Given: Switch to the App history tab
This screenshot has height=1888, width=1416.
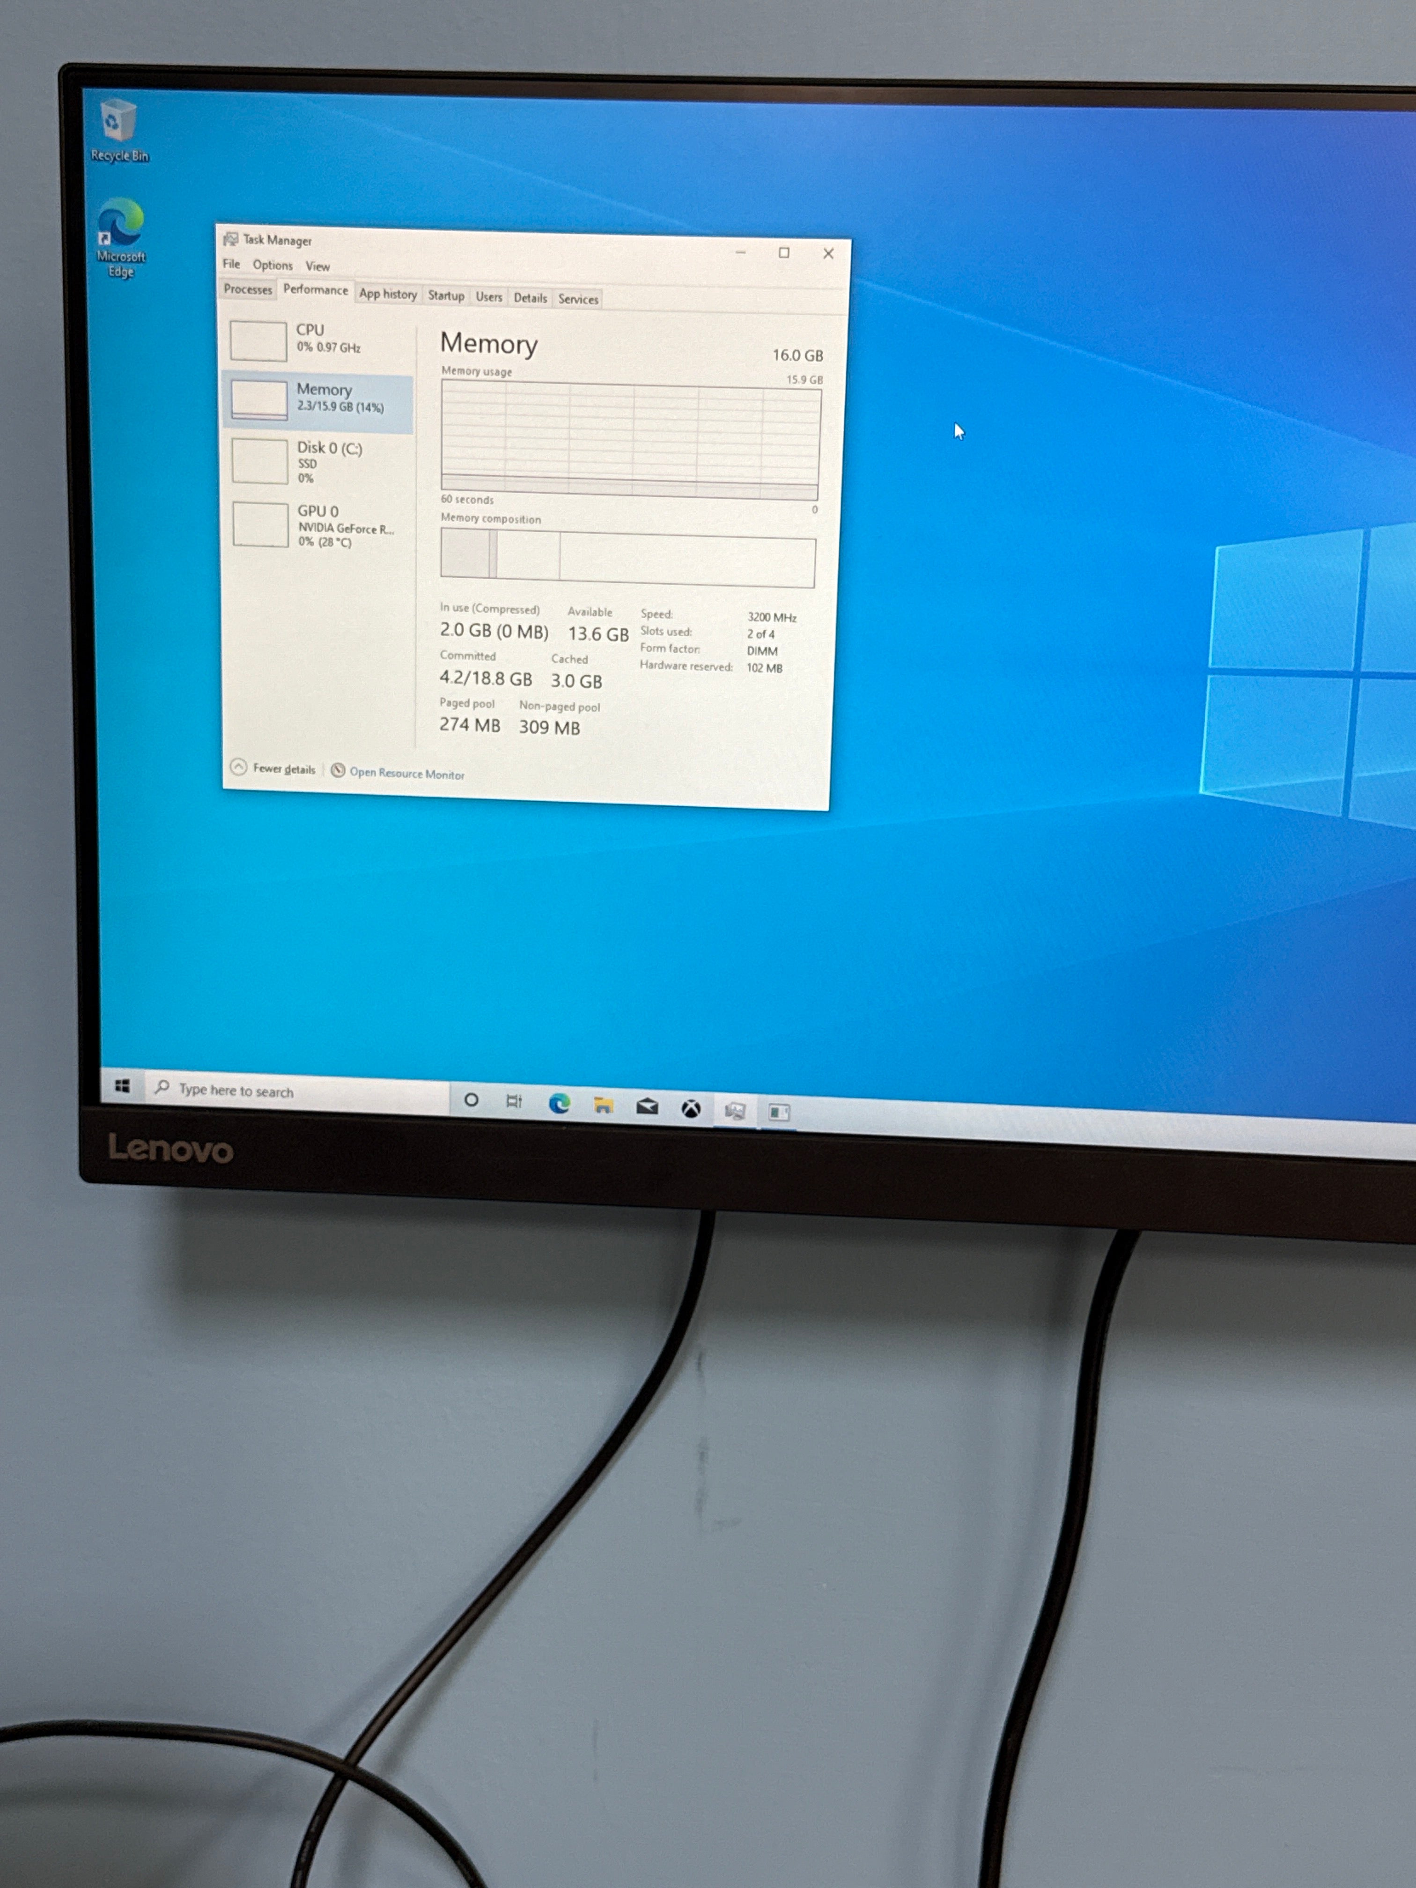Looking at the screenshot, I should click(388, 294).
